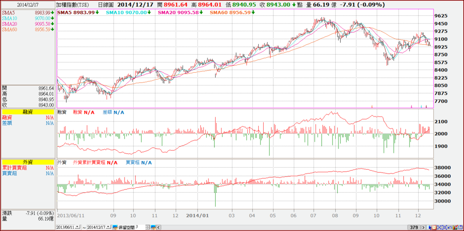Click the blue undo arrow icon
The width and height of the screenshot is (464, 231).
450,227
